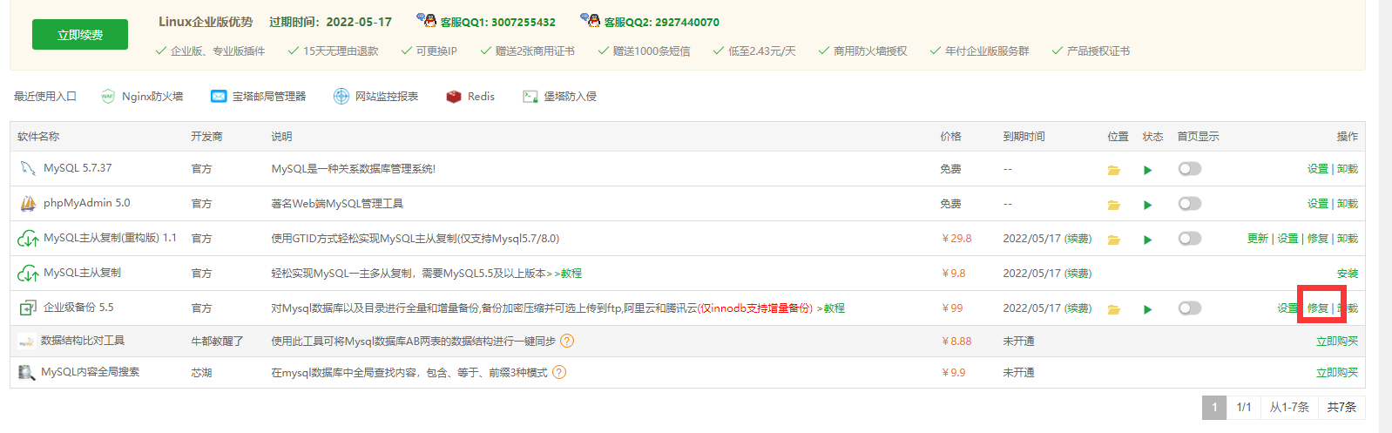Click developer name 牛都教醒了
The width and height of the screenshot is (1392, 433).
217,342
